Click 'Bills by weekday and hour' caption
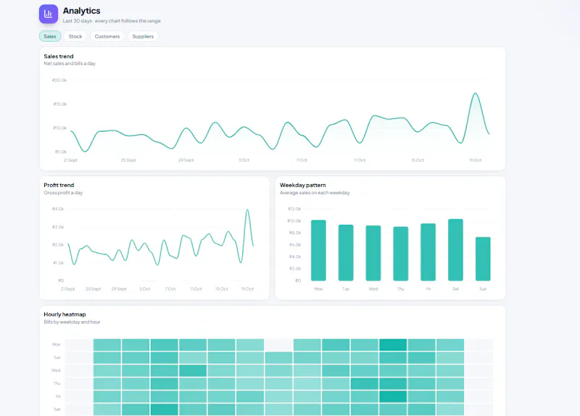Viewport: 580px width, 416px height. [72, 322]
